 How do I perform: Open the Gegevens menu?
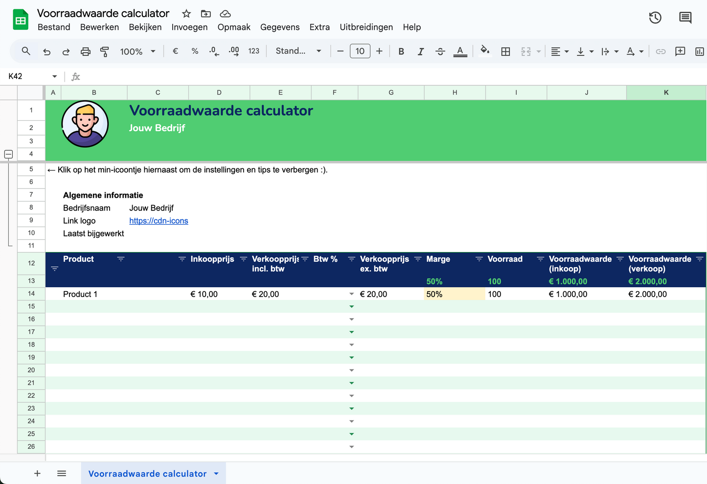[x=280, y=27]
